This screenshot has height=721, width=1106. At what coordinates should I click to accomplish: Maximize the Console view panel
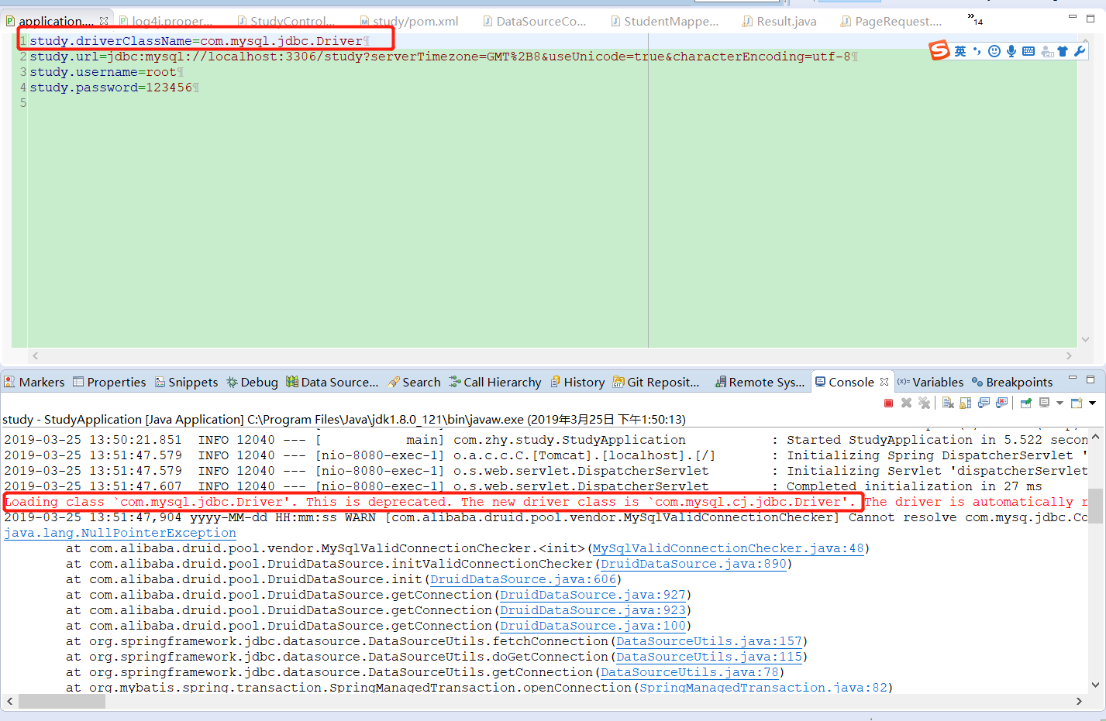tap(1090, 379)
